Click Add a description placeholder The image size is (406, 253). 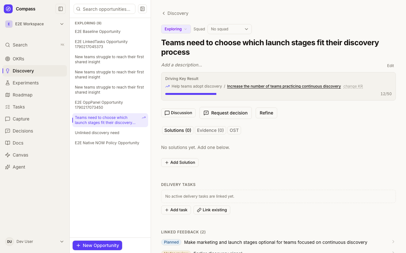pyautogui.click(x=181, y=65)
